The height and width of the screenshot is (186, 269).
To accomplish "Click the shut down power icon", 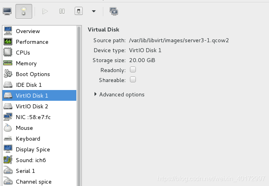I will 79,11.
